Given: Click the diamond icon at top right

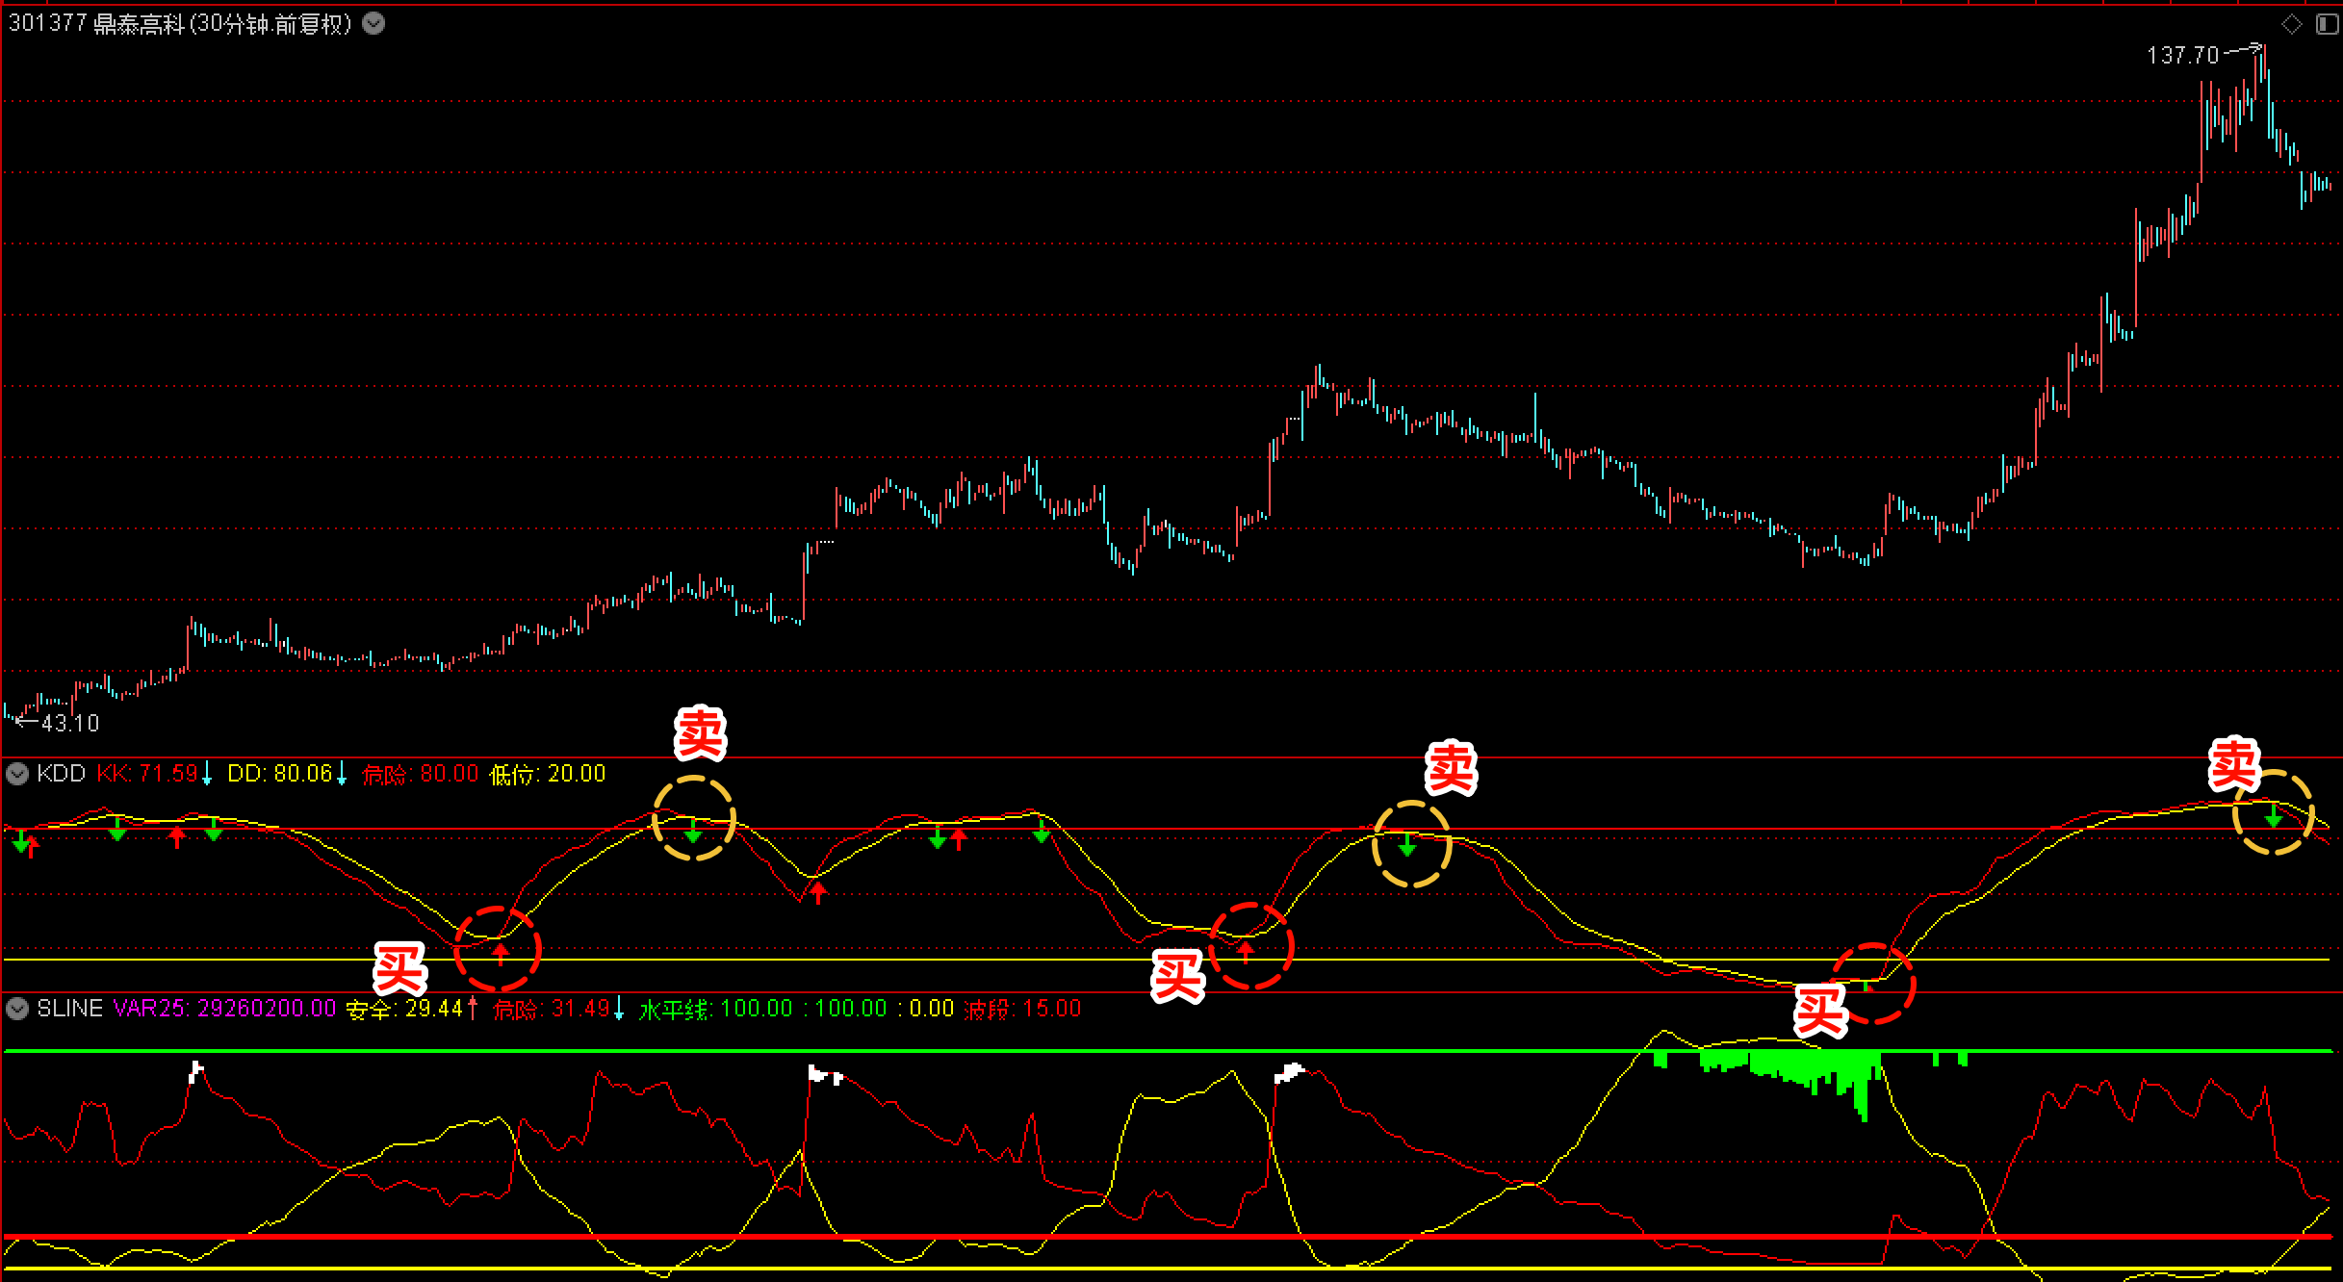Looking at the screenshot, I should 2292,24.
